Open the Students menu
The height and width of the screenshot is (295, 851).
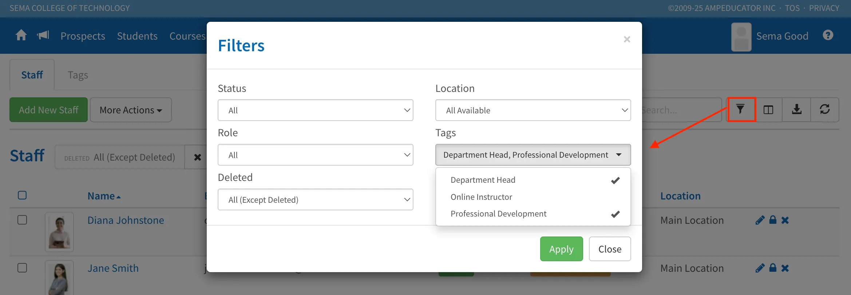137,36
